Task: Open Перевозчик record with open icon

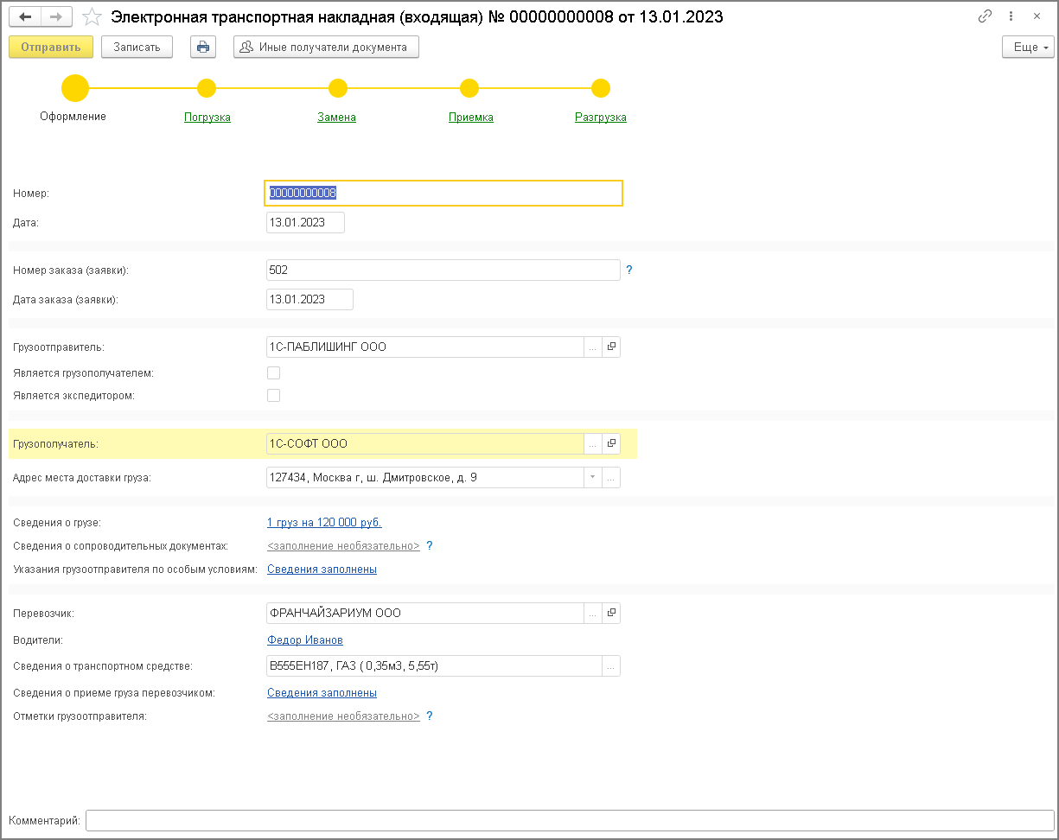Action: [x=611, y=613]
